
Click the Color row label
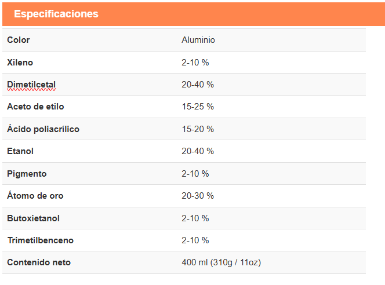click(x=19, y=40)
